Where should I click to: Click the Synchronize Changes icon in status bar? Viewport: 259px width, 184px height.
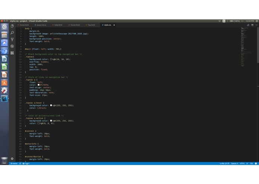(x=20, y=164)
